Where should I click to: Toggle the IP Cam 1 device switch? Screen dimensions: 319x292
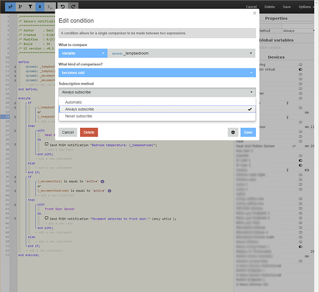pos(300,161)
